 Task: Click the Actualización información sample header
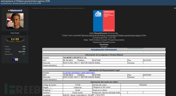[x=104, y=49]
